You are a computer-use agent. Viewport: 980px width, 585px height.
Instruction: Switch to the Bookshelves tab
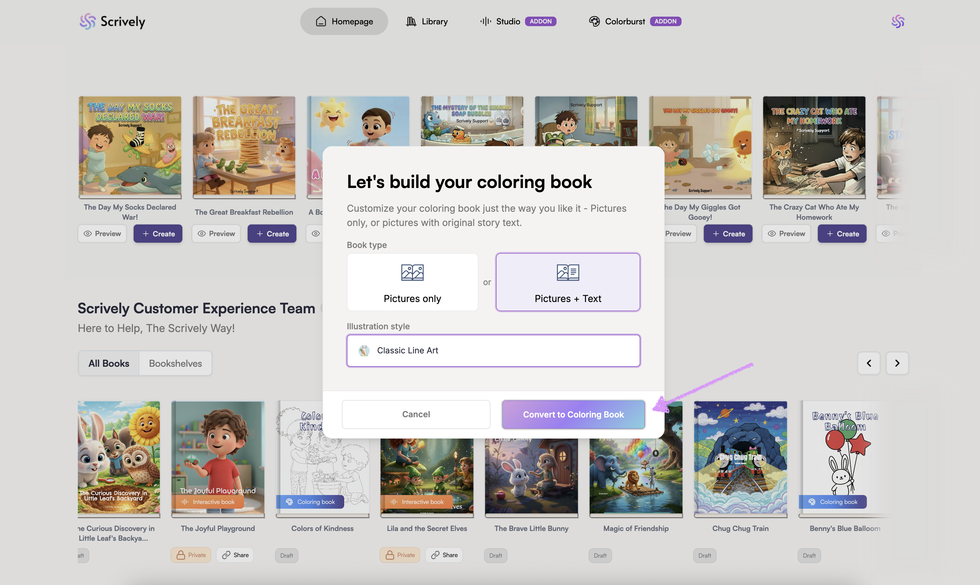pos(175,363)
